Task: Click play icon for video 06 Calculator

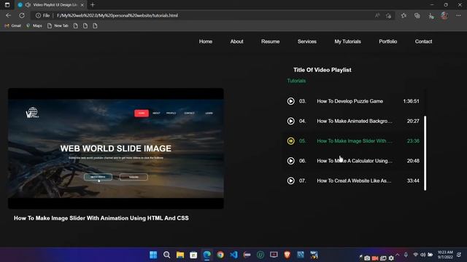Action: tap(290, 161)
